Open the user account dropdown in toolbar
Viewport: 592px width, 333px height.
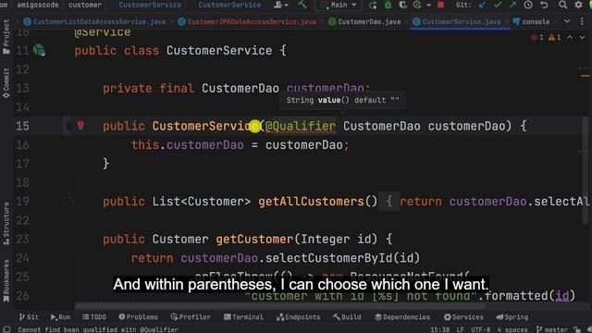click(281, 5)
